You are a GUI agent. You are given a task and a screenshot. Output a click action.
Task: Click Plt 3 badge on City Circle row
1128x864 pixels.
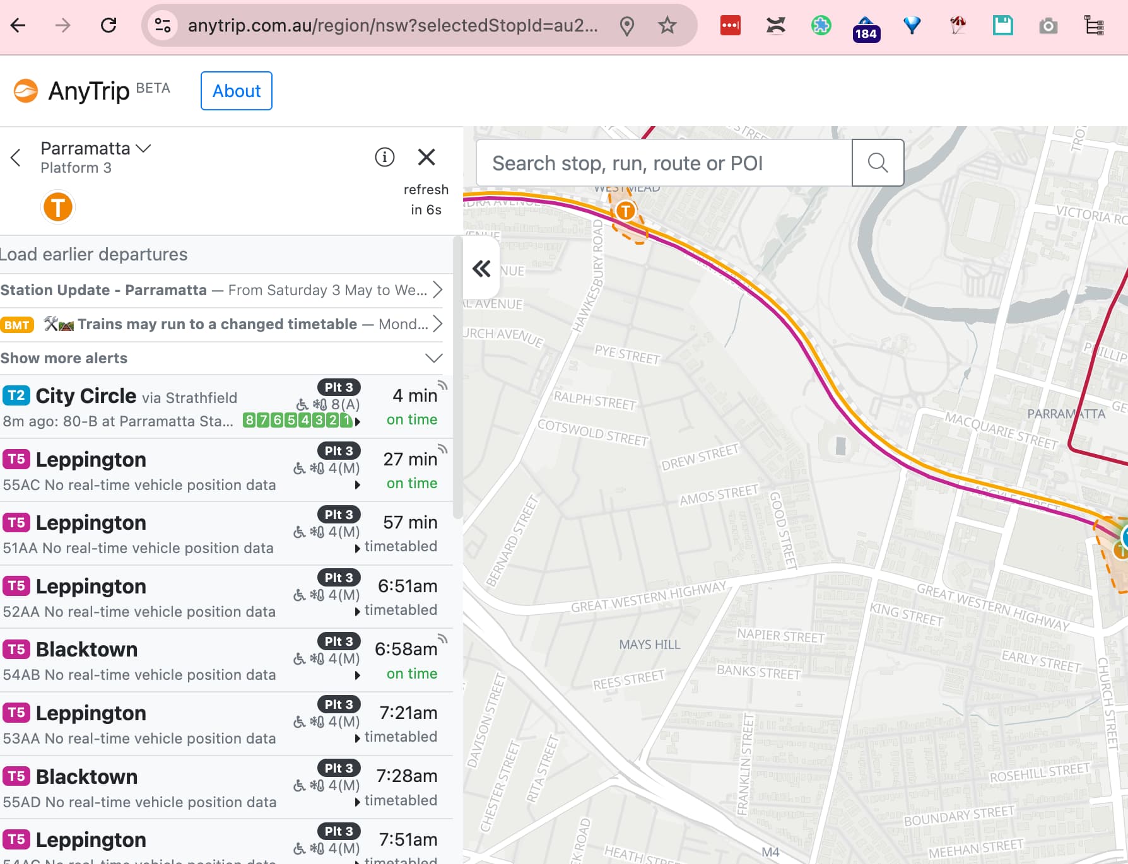339,387
